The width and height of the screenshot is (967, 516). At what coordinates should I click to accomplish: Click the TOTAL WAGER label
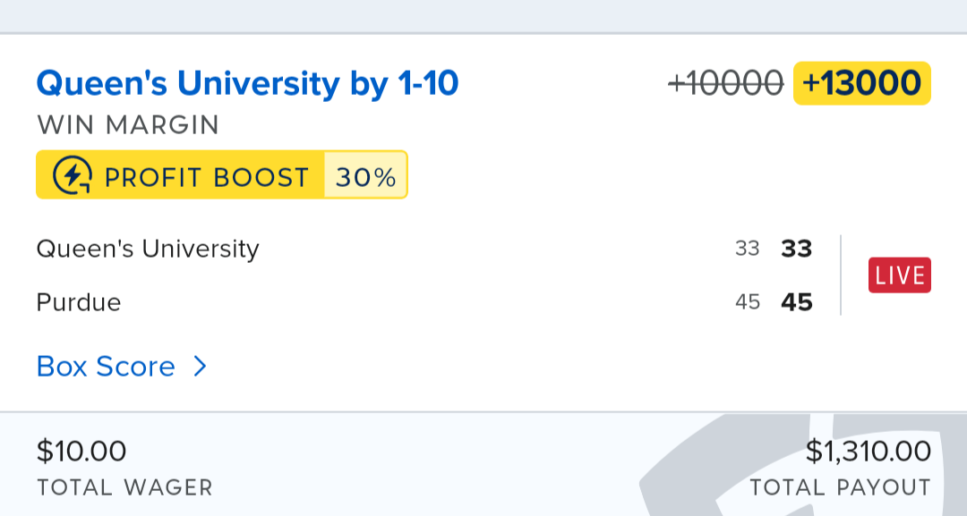point(124,488)
